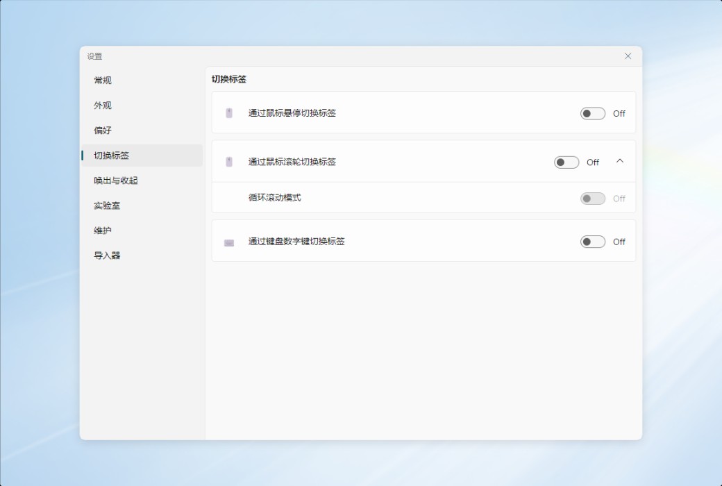Click the 设置 window title
Viewport: 722px width, 486px height.
94,56
